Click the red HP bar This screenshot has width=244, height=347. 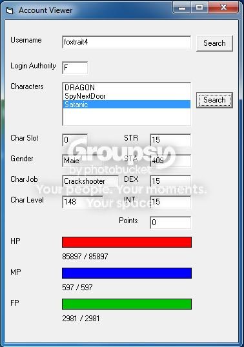tap(127, 242)
